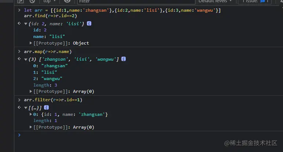Expand [[Prototype]] under length: 3
The image size is (283, 152).
[31, 91]
